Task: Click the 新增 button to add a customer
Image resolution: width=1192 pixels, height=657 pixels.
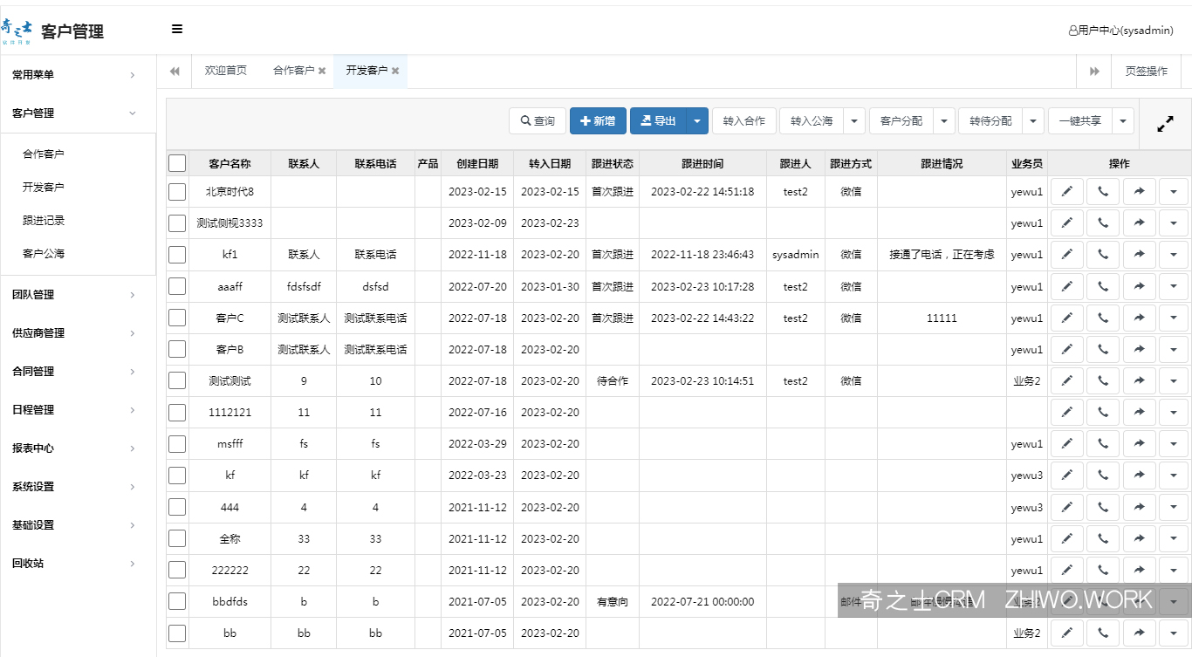Action: click(x=598, y=120)
